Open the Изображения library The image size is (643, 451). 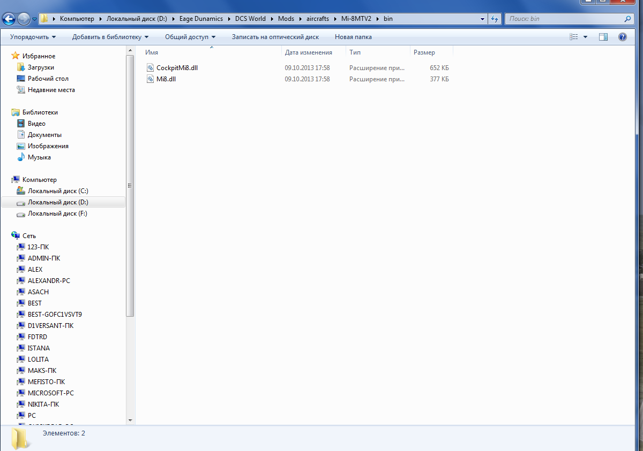48,146
